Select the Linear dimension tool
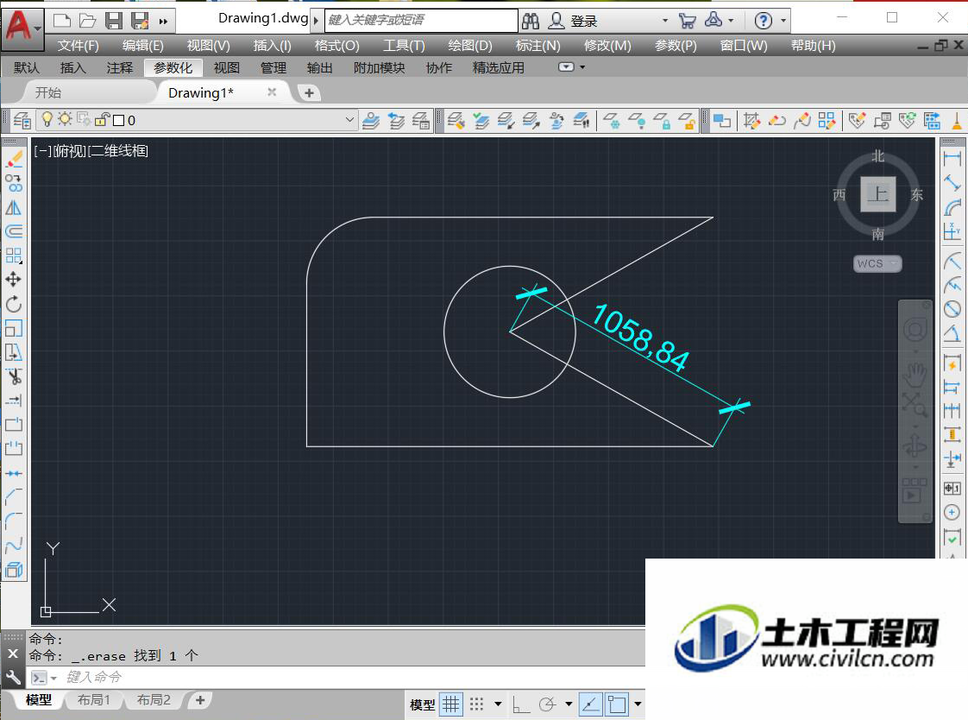 point(952,159)
